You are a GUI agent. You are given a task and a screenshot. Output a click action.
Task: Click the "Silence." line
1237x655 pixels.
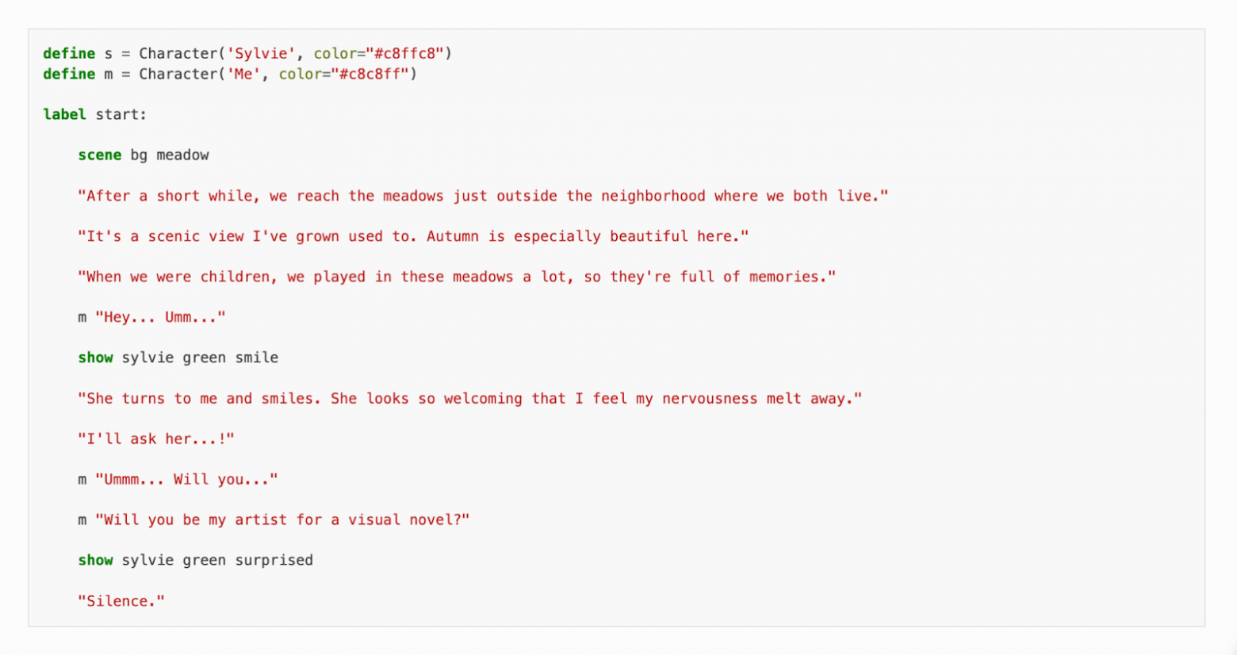click(121, 601)
